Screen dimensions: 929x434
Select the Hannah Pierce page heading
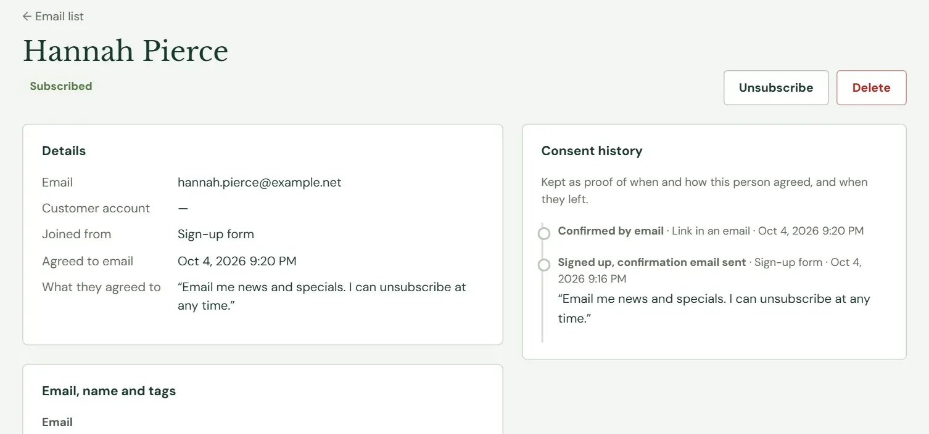tap(125, 50)
